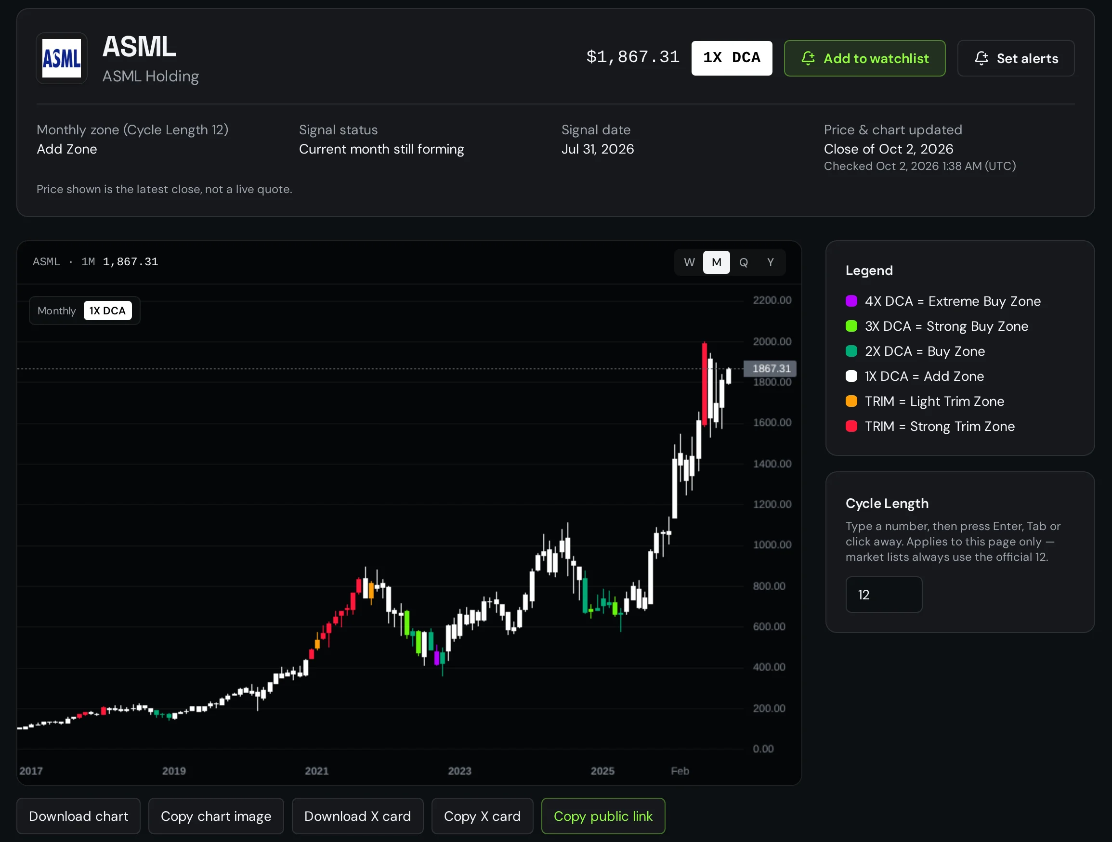Click the Download X card button
Image resolution: width=1112 pixels, height=842 pixels.
pos(357,816)
